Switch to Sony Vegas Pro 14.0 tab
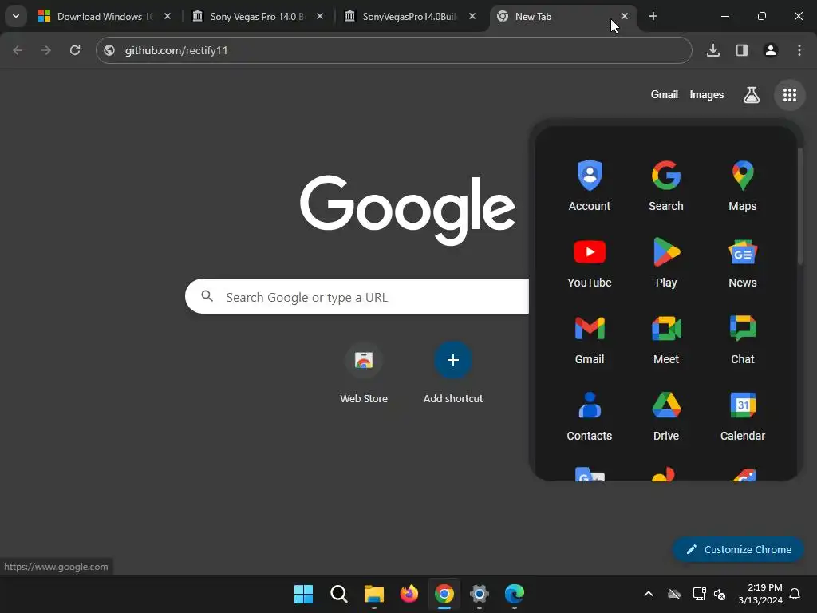817x613 pixels. (x=258, y=16)
